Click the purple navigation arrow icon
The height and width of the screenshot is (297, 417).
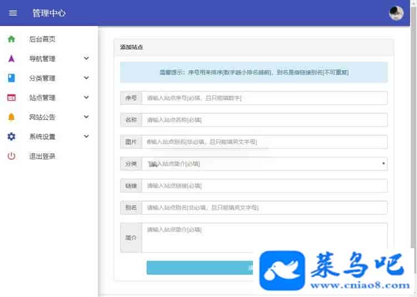[11, 59]
